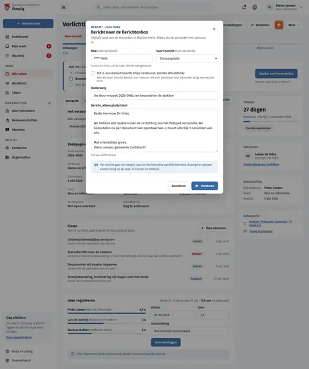Click inside the Bericht text area
This screenshot has width=309, height=369.
[x=154, y=130]
